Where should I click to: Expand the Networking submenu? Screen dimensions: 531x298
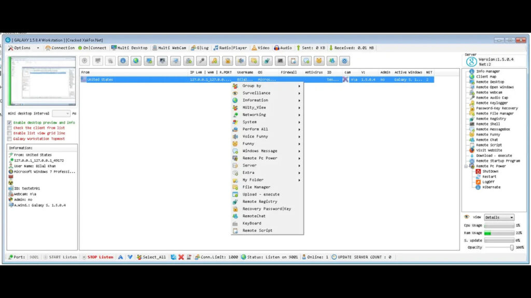tap(267, 114)
